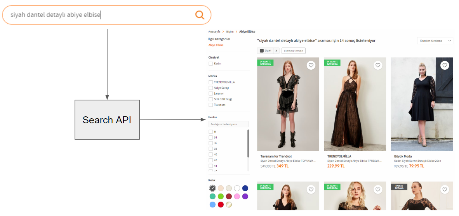Click the 79,95 TL price
Screen dimensions: 459x216
point(416,166)
